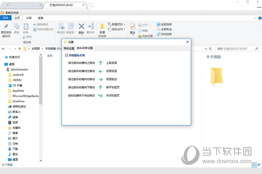Click navigation pane scroll up arrow

click(41, 55)
